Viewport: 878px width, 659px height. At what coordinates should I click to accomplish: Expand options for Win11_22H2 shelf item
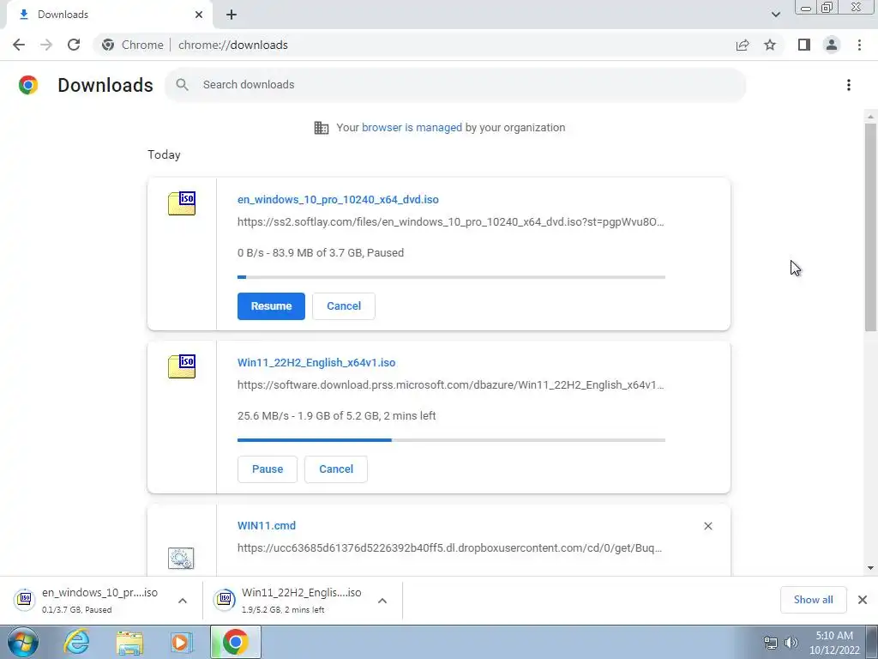click(382, 601)
